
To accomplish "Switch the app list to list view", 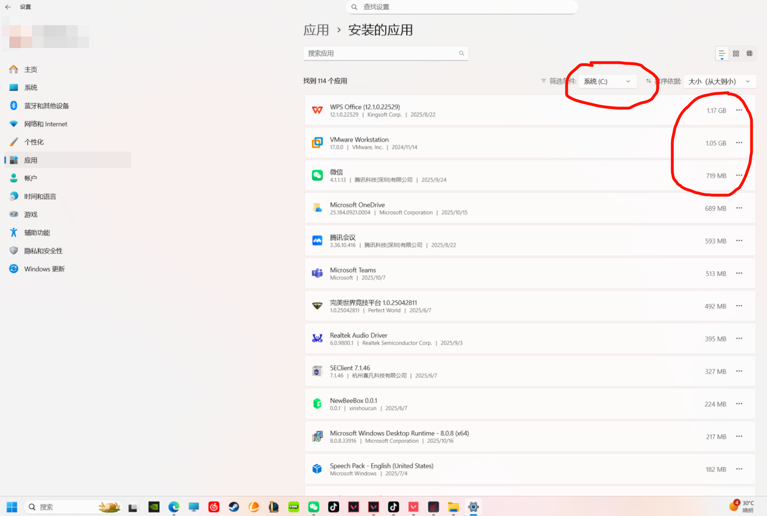I will (722, 54).
